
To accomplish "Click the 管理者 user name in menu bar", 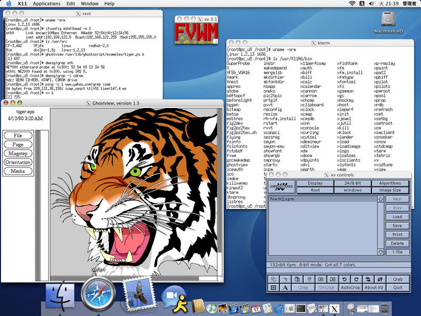I will click(x=409, y=4).
